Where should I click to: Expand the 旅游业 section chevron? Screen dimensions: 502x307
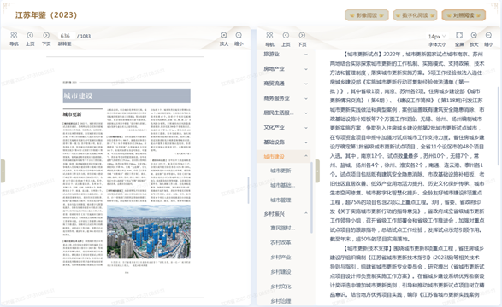click(x=306, y=55)
